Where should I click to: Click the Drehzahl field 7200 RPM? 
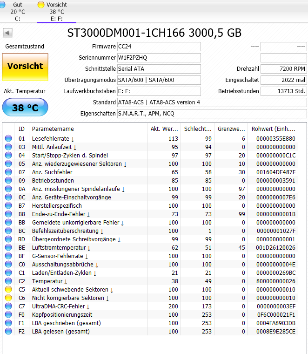click(284, 69)
